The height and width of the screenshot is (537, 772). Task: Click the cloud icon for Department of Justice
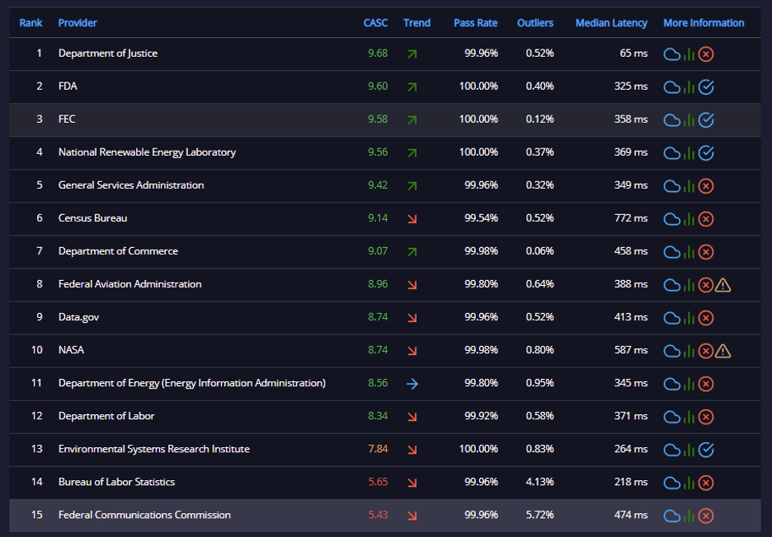(671, 54)
